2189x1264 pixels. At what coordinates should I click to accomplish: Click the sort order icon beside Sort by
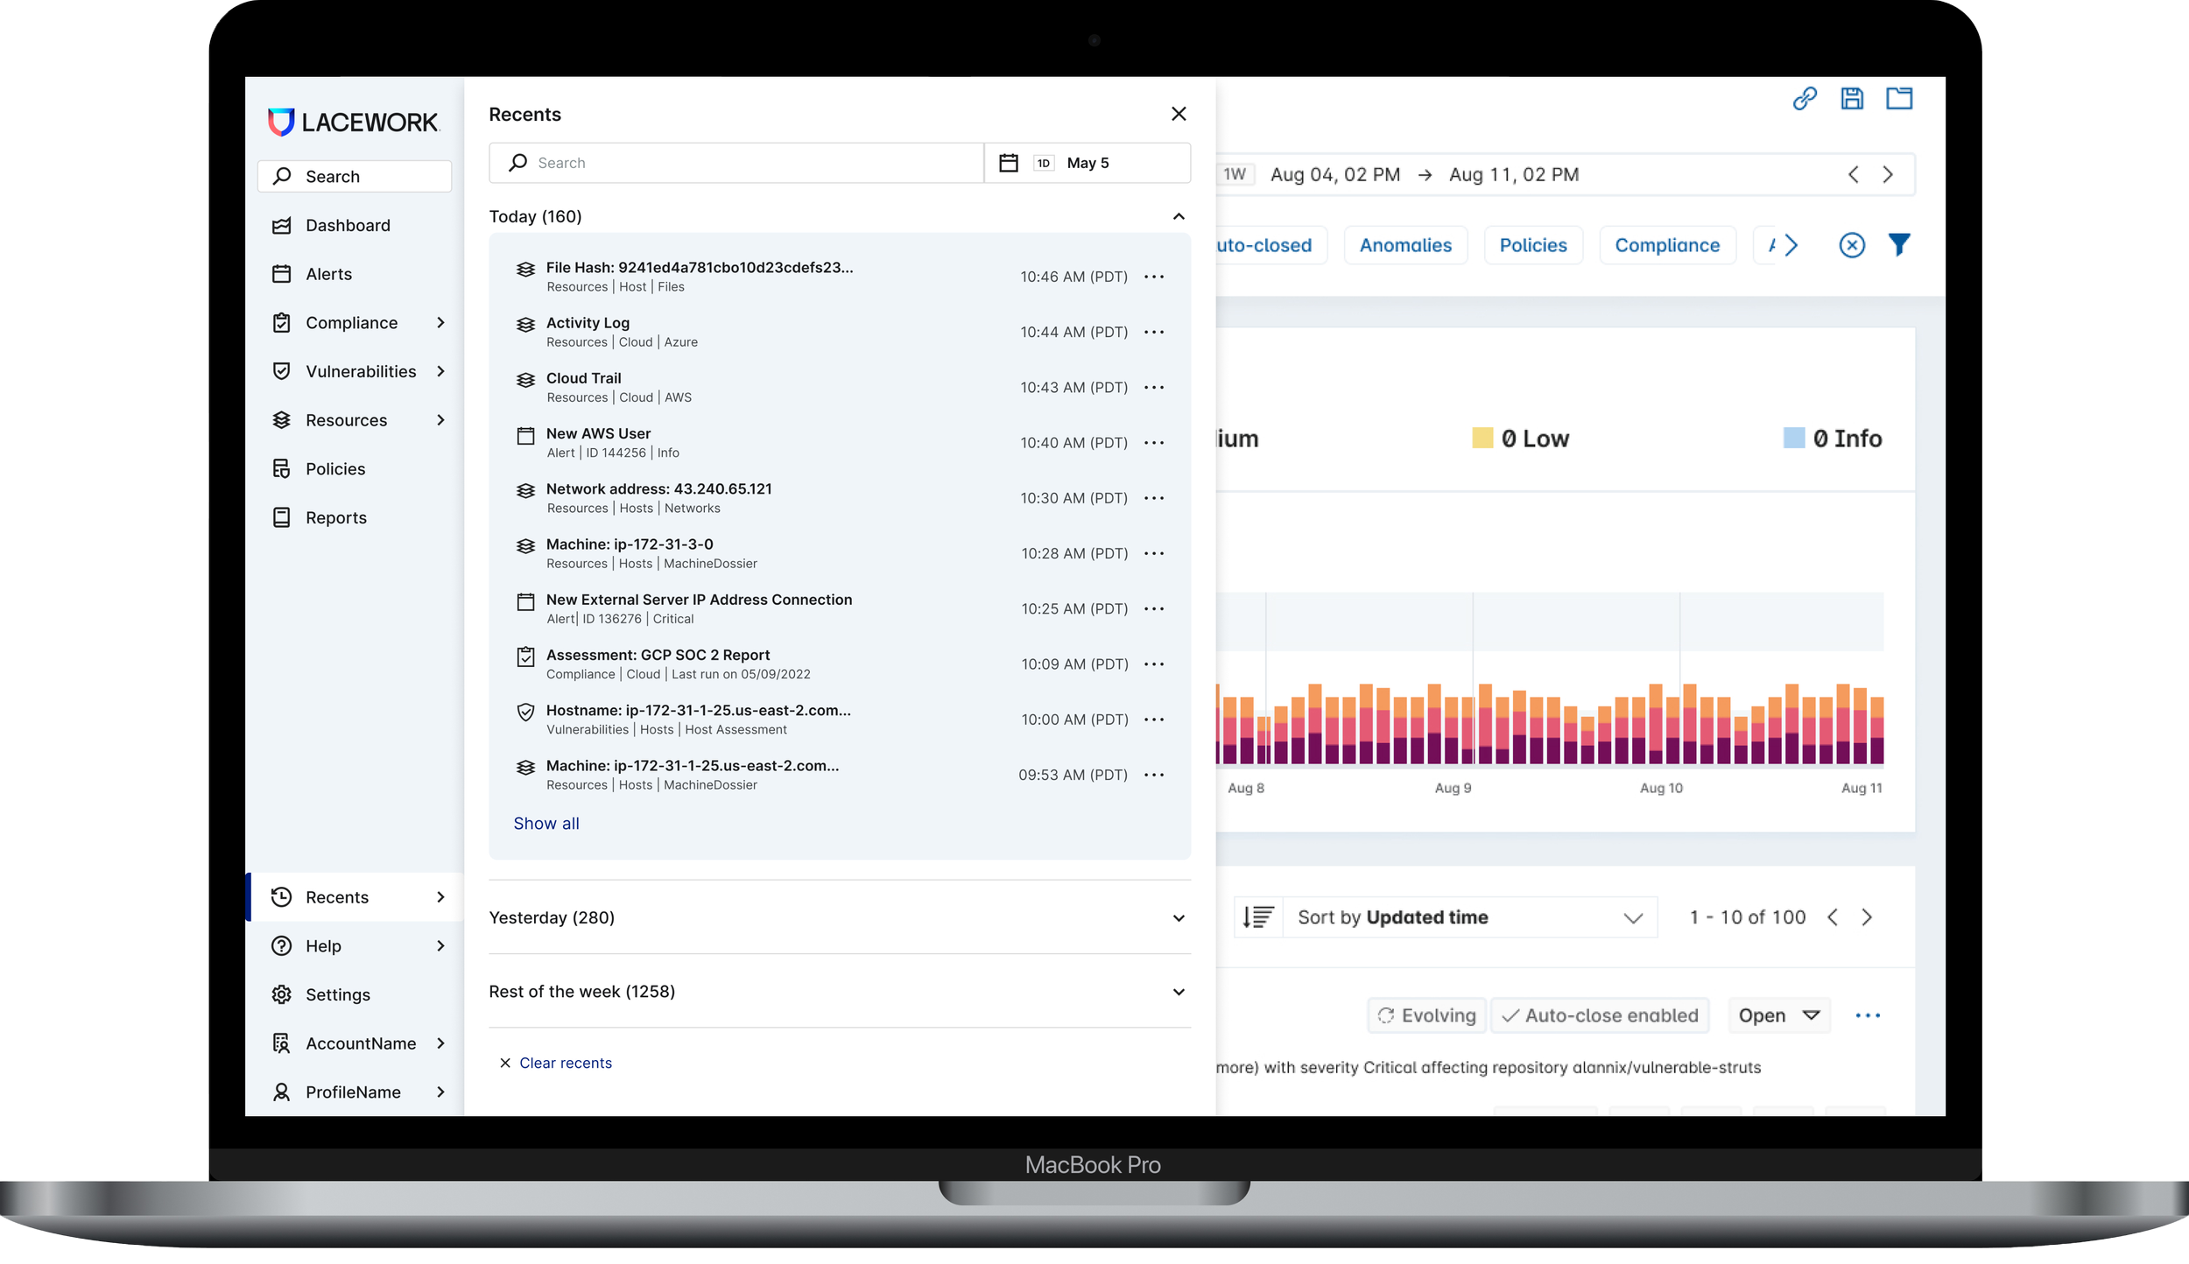point(1258,917)
